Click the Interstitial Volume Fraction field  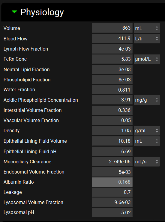[x=112, y=110]
